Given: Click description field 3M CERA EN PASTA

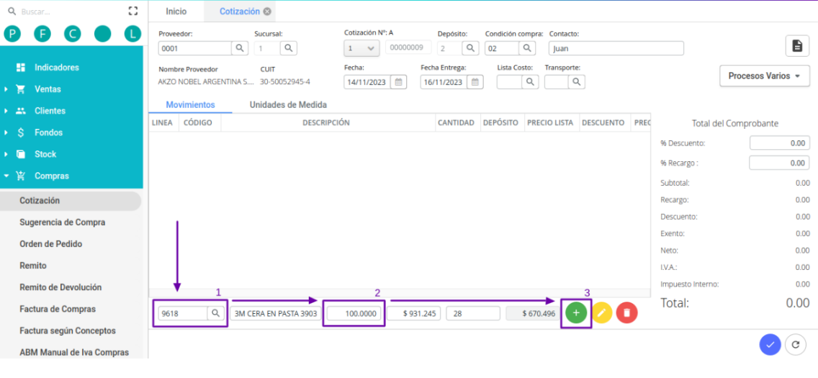Looking at the screenshot, I should tap(276, 313).
